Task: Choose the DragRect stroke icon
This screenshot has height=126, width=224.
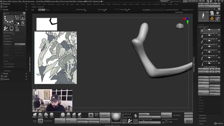Action: [x=23, y=17]
